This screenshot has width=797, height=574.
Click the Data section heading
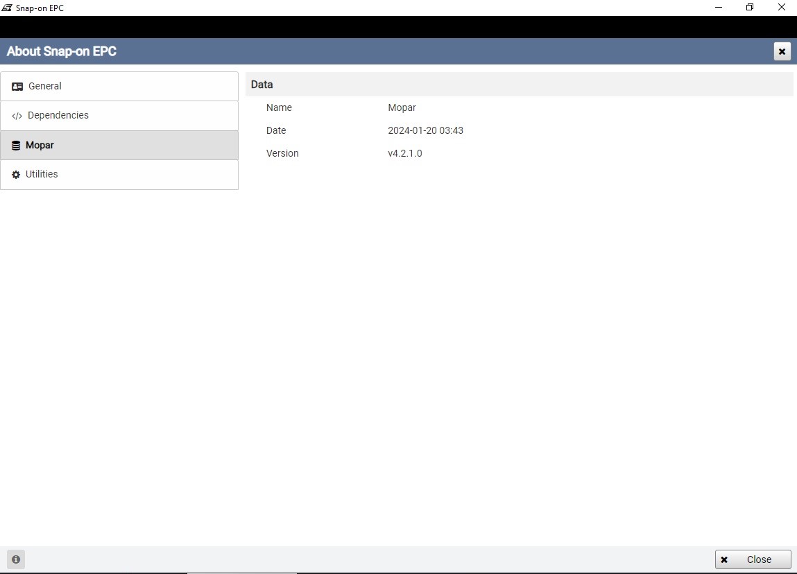pos(262,85)
